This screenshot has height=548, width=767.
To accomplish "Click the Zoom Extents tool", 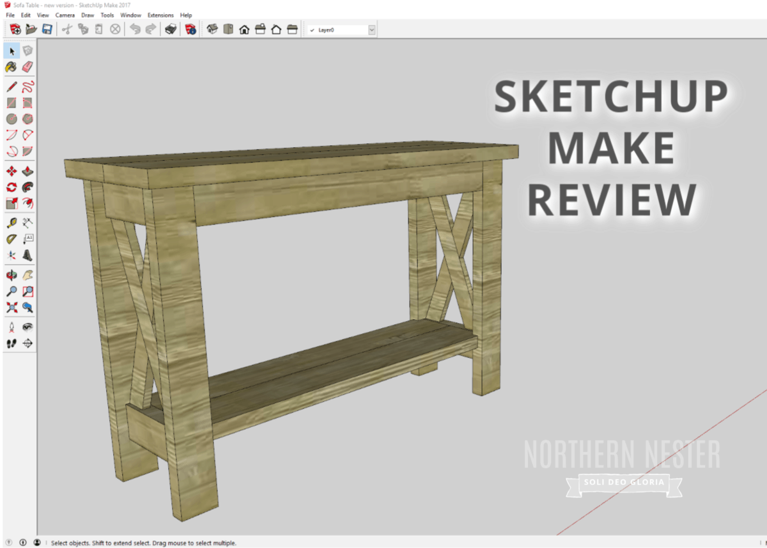I will 12,308.
